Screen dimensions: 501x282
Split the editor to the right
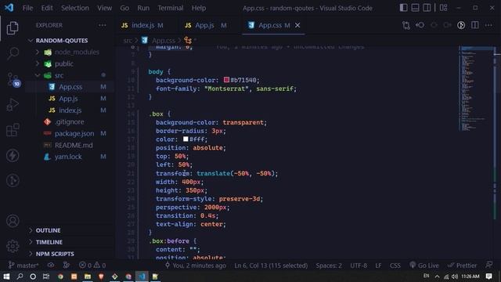tap(475, 25)
